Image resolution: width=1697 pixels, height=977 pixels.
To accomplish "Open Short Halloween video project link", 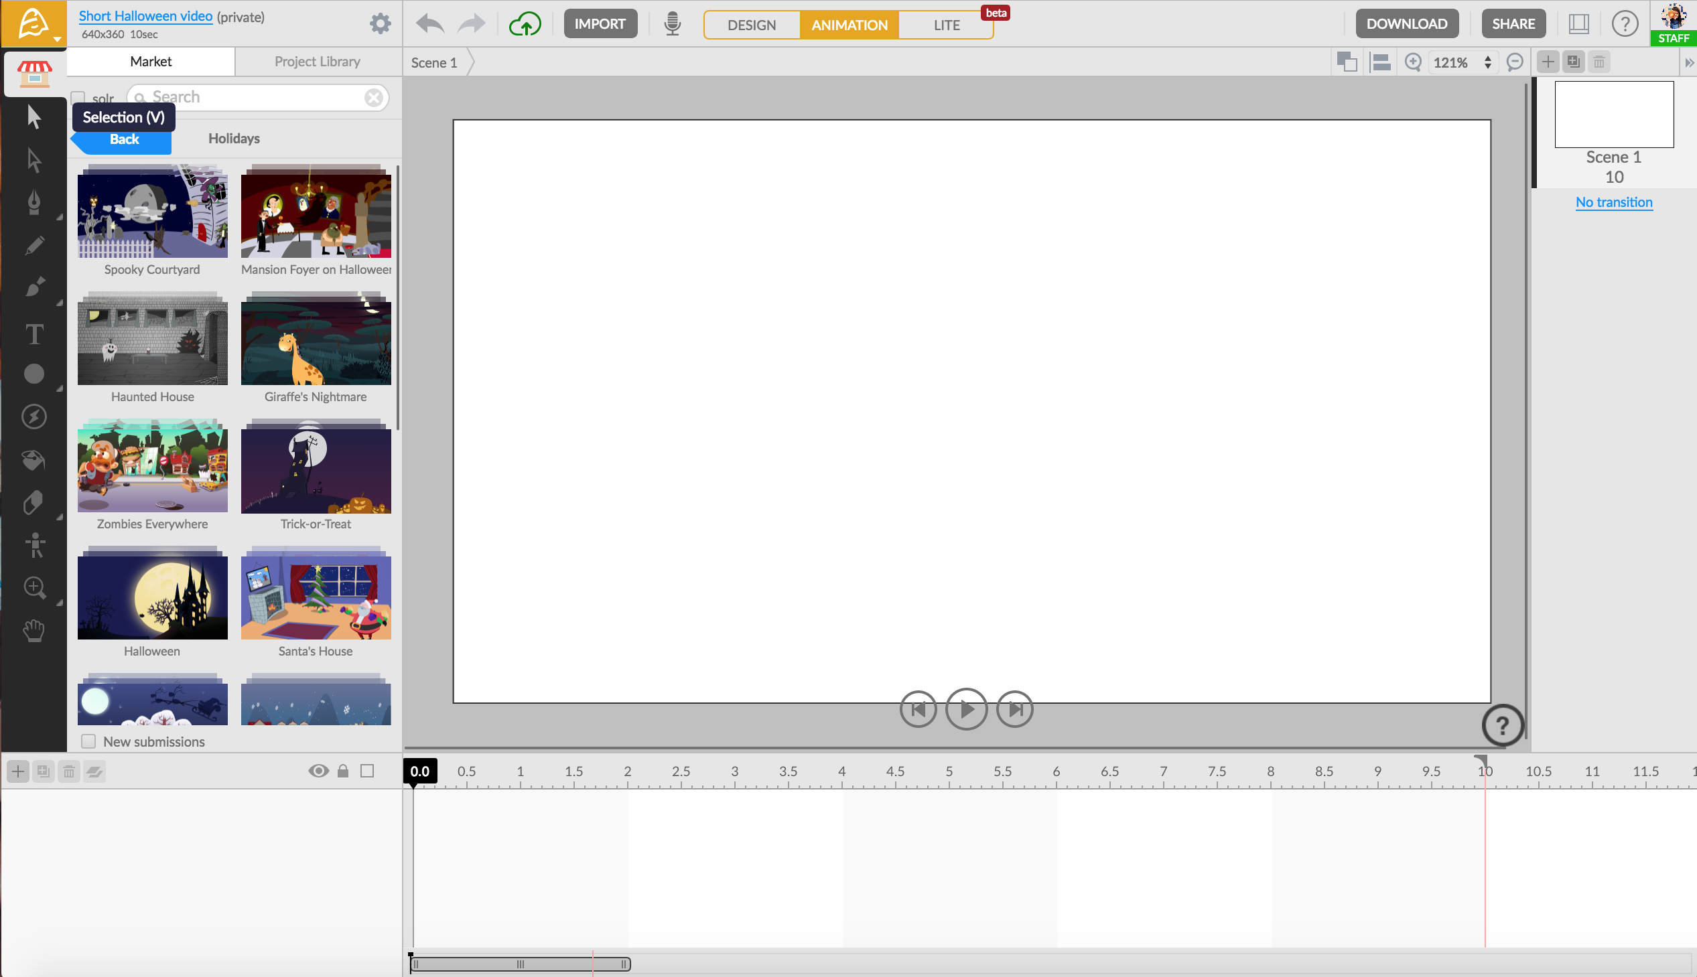I will (145, 16).
